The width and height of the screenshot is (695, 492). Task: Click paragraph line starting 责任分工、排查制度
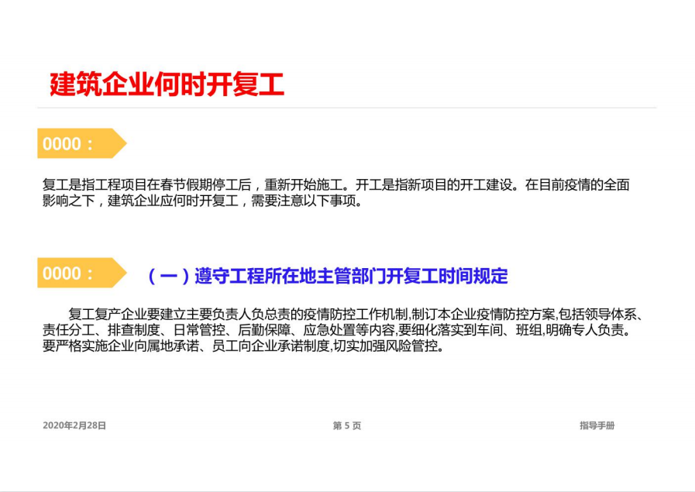[x=337, y=330]
